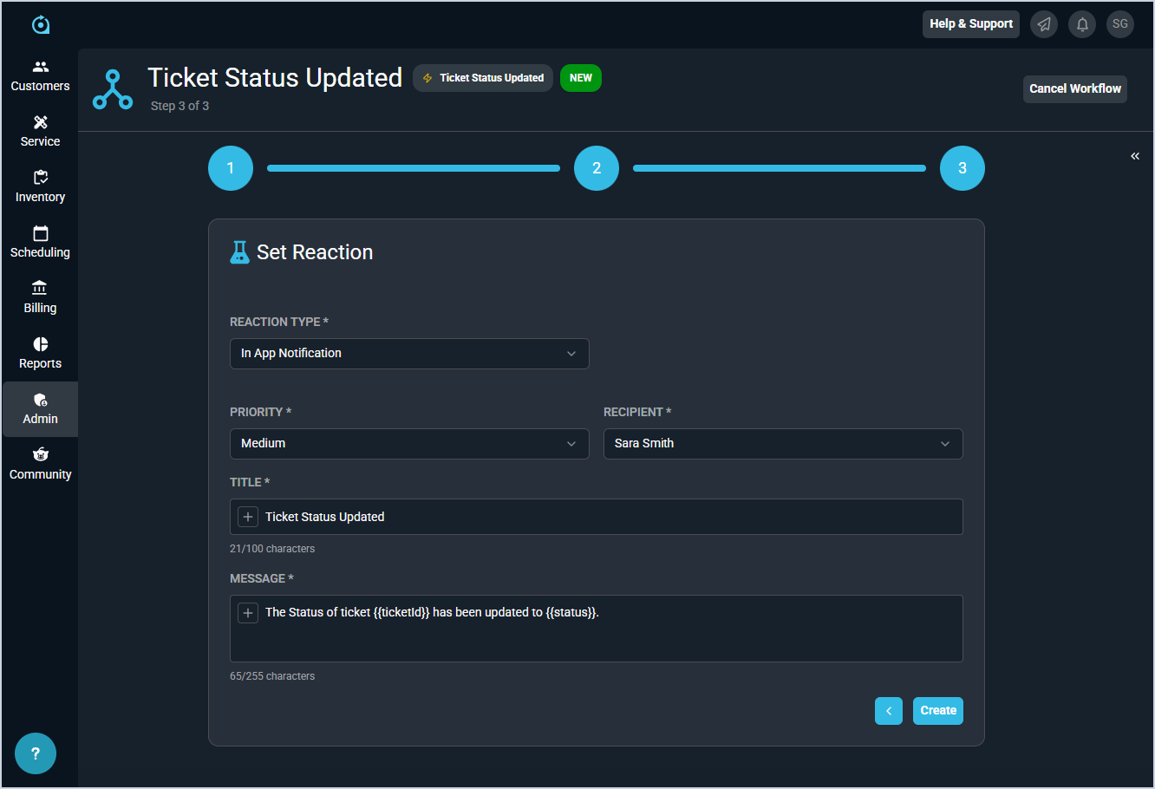Go to Inventory in the sidebar

(40, 187)
